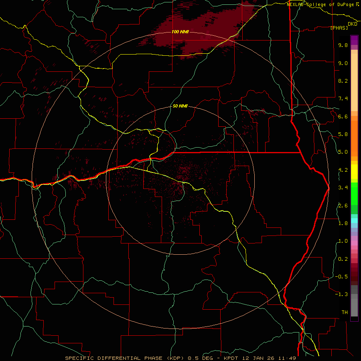Click the -1.3 legend value

click(x=341, y=294)
